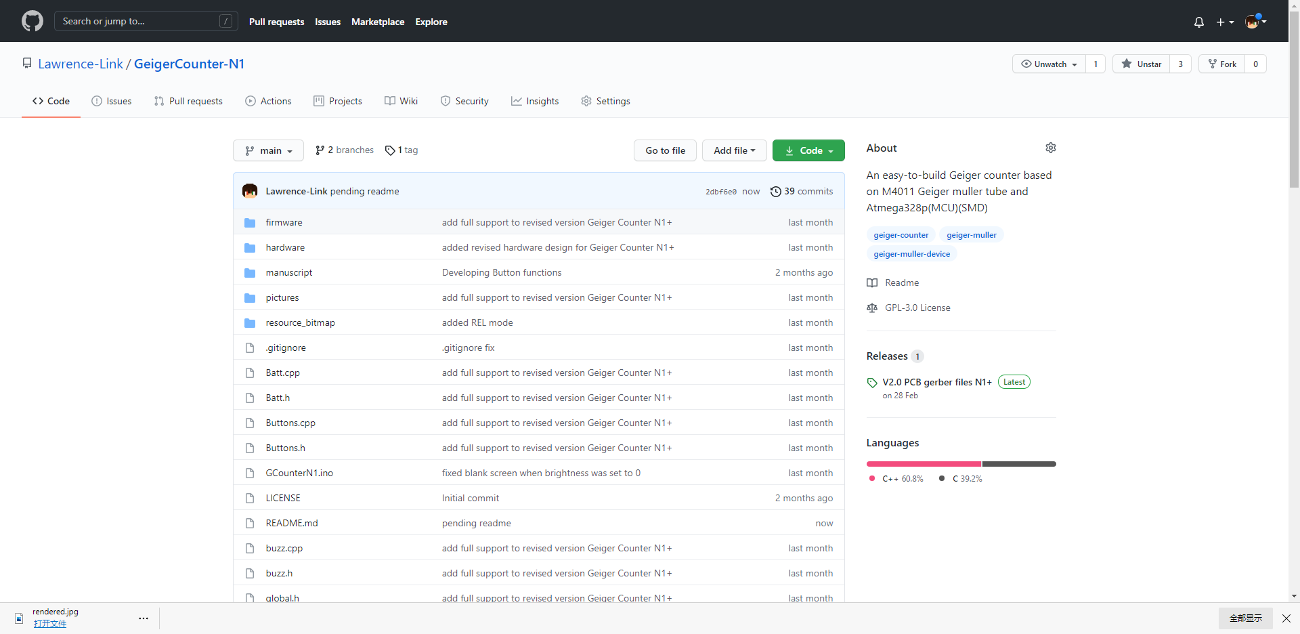The image size is (1300, 634).
Task: Open the firmware folder
Action: point(284,222)
